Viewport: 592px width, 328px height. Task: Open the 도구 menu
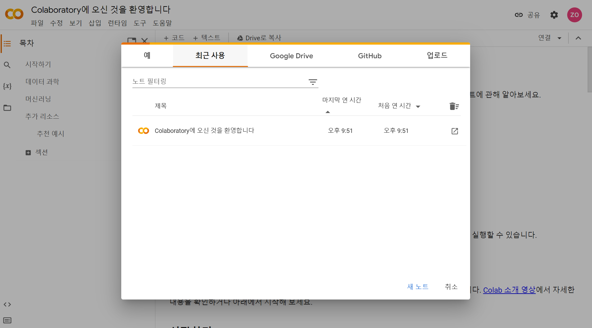(x=140, y=23)
